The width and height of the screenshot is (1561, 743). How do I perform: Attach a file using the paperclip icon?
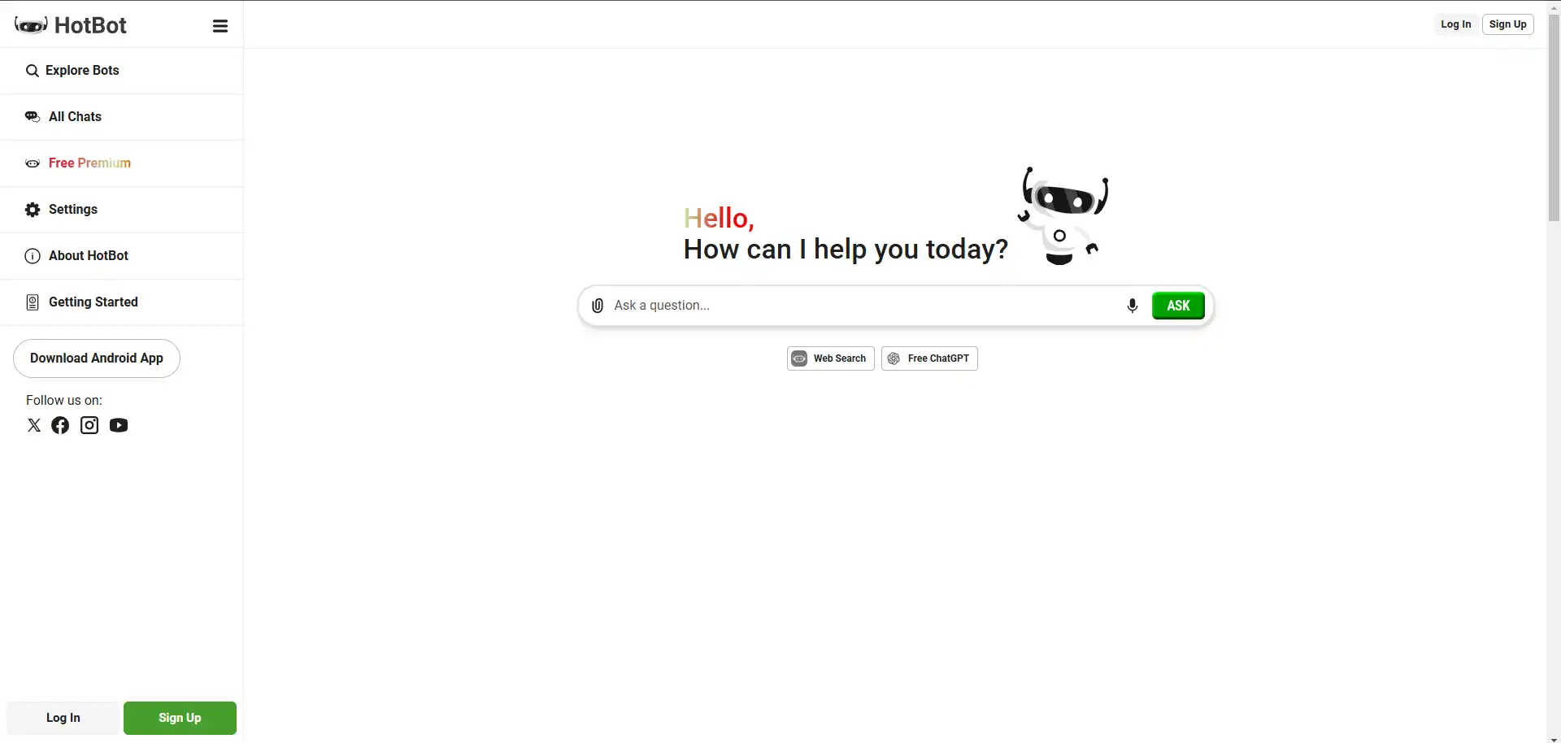pos(598,305)
